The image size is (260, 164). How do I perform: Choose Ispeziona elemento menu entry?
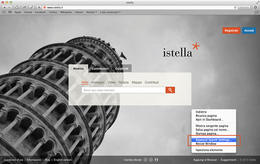[x=214, y=150]
